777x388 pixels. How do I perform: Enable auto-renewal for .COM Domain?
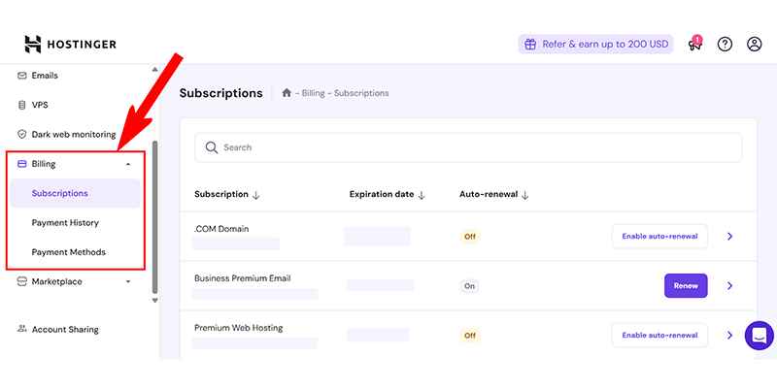pos(659,237)
